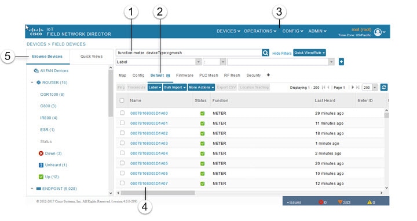The height and width of the screenshot is (221, 417).
Task: Check the box for 00078108003D1A01
Action: [x=122, y=123]
